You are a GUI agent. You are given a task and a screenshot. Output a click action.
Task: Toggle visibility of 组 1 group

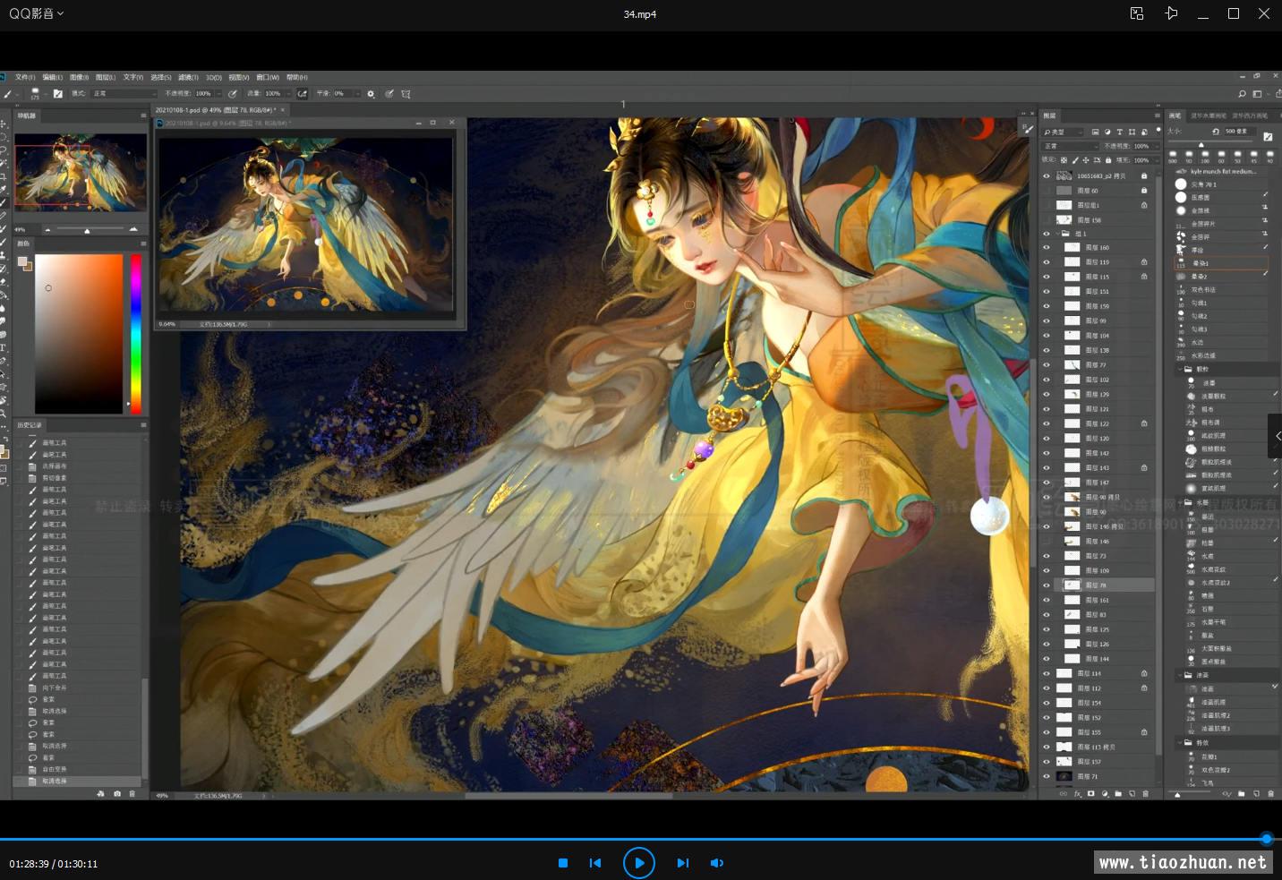coord(1046,234)
